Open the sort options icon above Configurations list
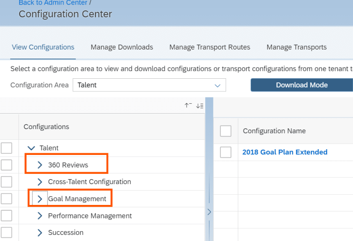Screen dimensions: 353x241 (199, 105)
